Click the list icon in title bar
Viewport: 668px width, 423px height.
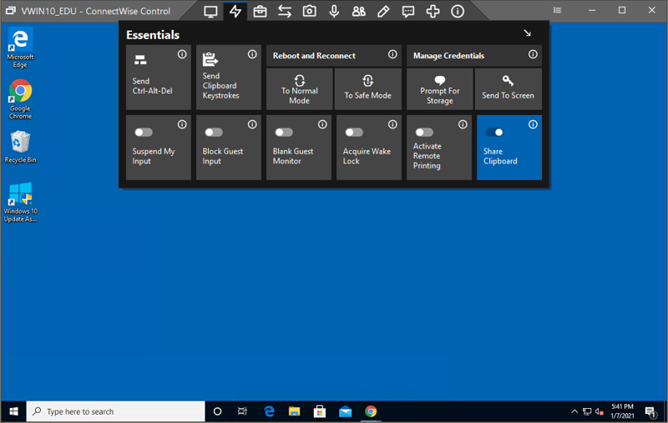[x=557, y=10]
